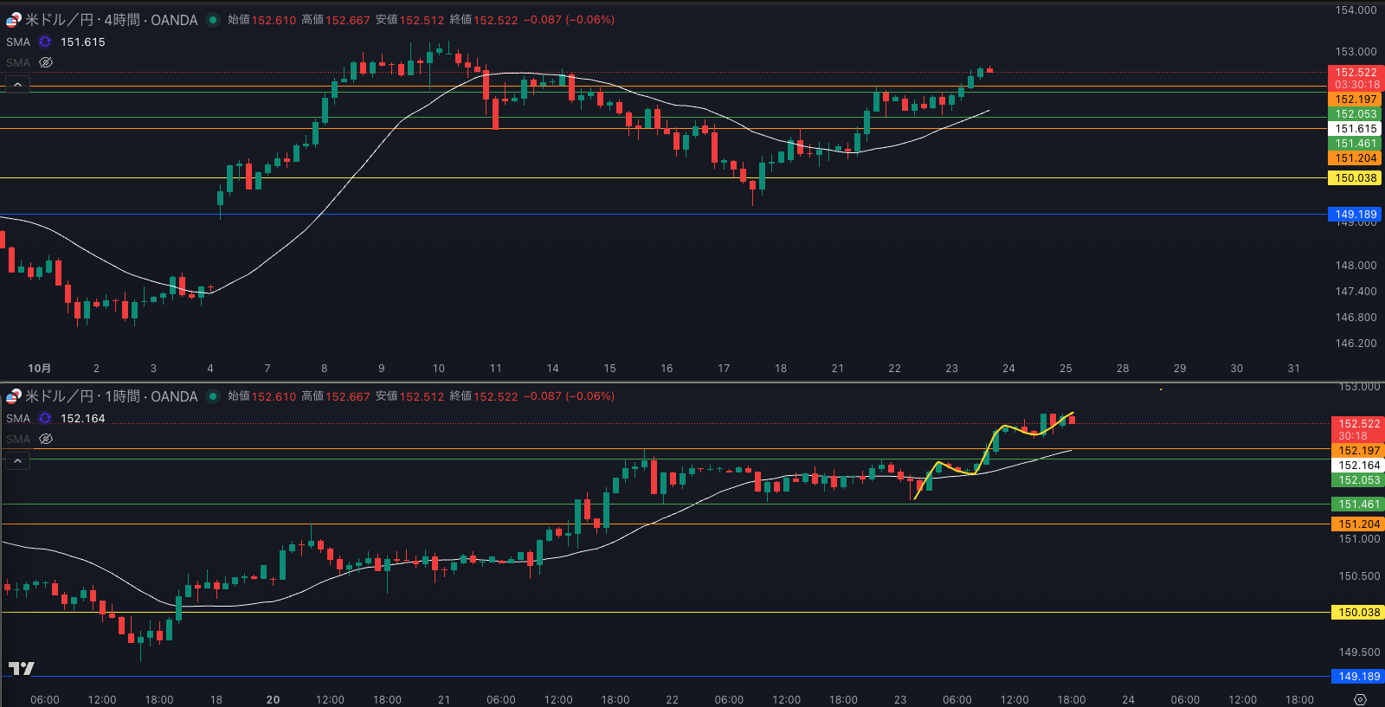This screenshot has height=707, width=1385.
Task: Show hidden SMA indicator on 4-hour chart
Action: pos(46,62)
